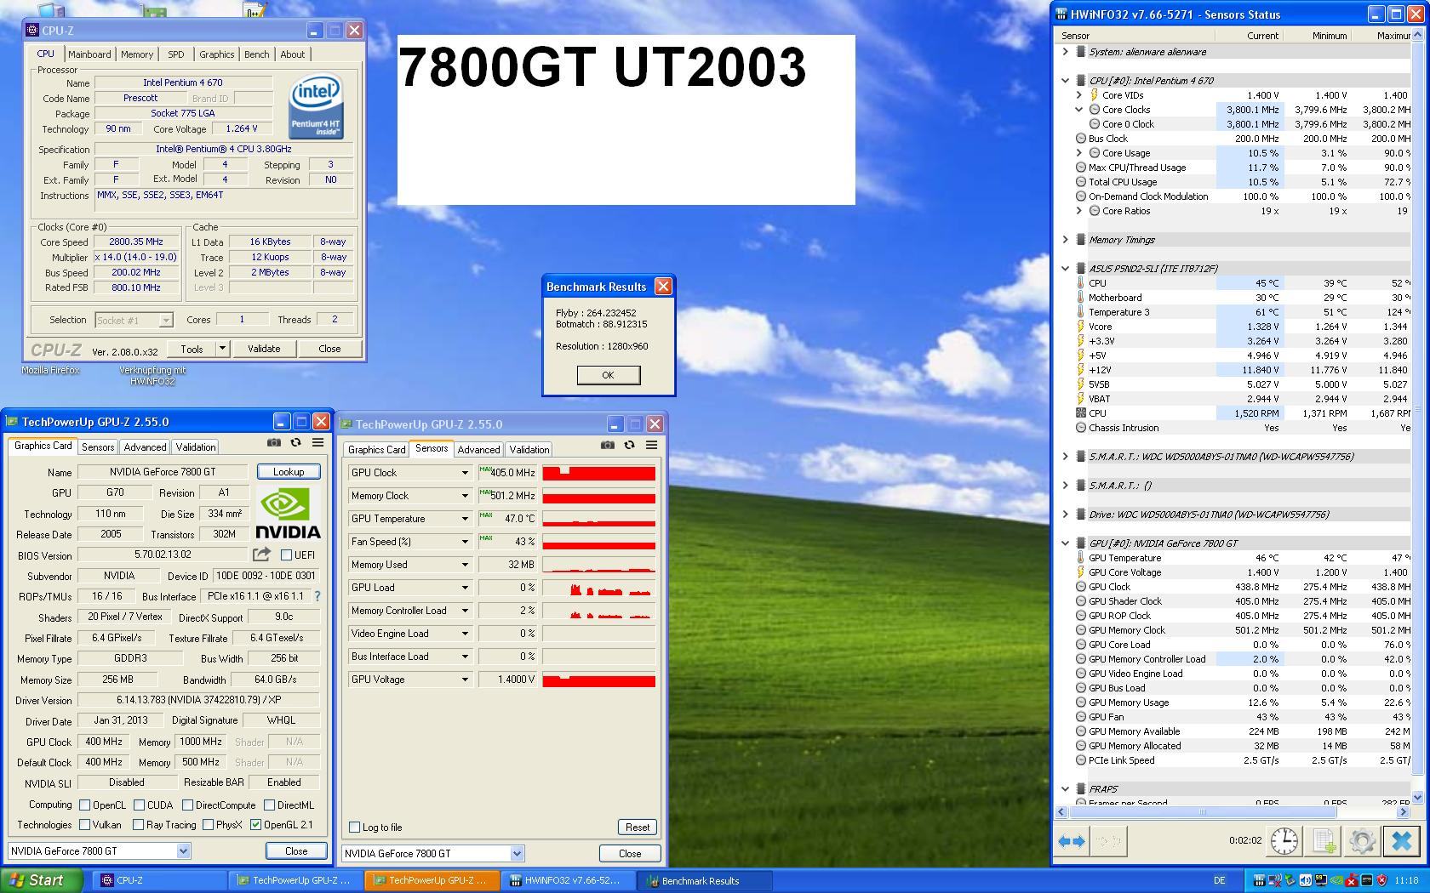Image resolution: width=1430 pixels, height=893 pixels.
Task: Click the Windows Start button
Action: click(x=42, y=880)
